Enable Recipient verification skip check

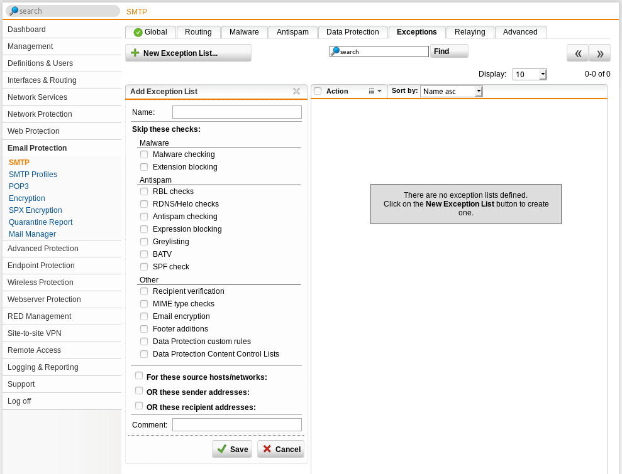[x=143, y=291]
